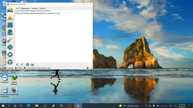
Task: Open the tests checklist section
Action: click(10, 33)
